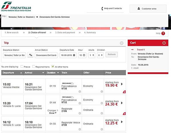The height and width of the screenshot is (133, 171).
Task: Open info icon for 16:12 Ordinaria offer
Action: (x=102, y=129)
